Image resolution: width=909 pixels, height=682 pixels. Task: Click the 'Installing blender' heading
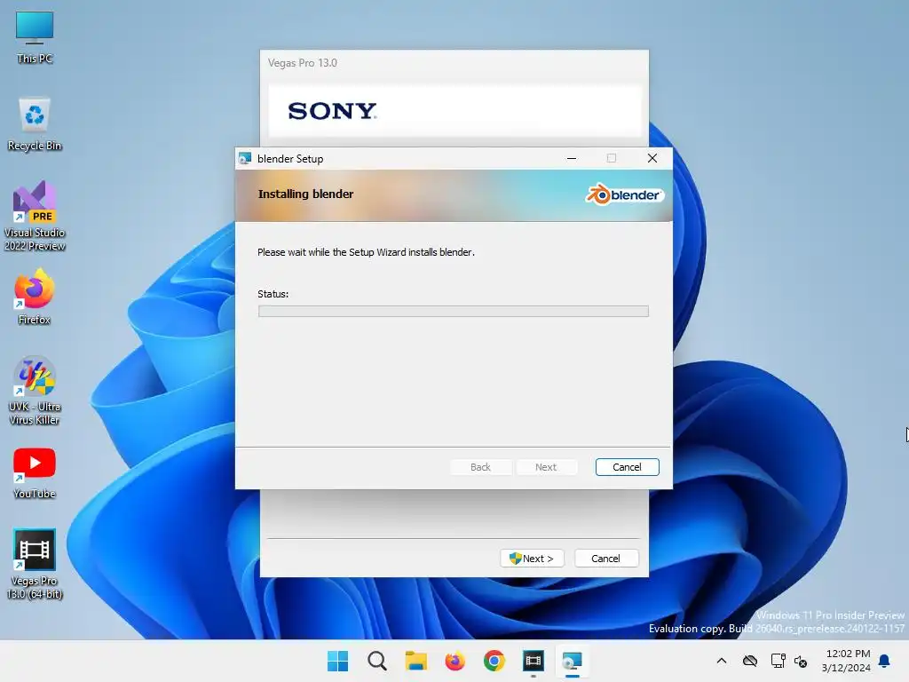pos(305,194)
